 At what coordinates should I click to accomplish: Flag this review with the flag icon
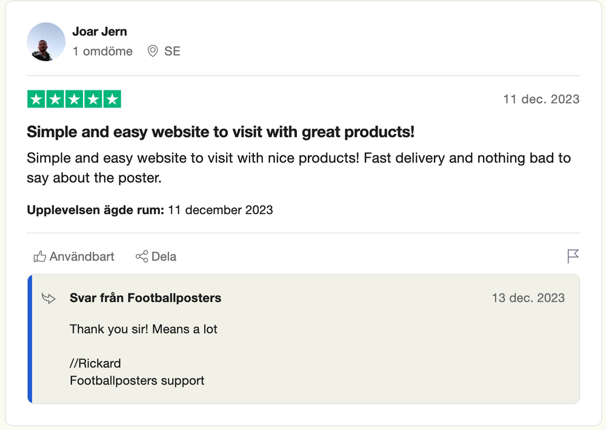(x=573, y=256)
